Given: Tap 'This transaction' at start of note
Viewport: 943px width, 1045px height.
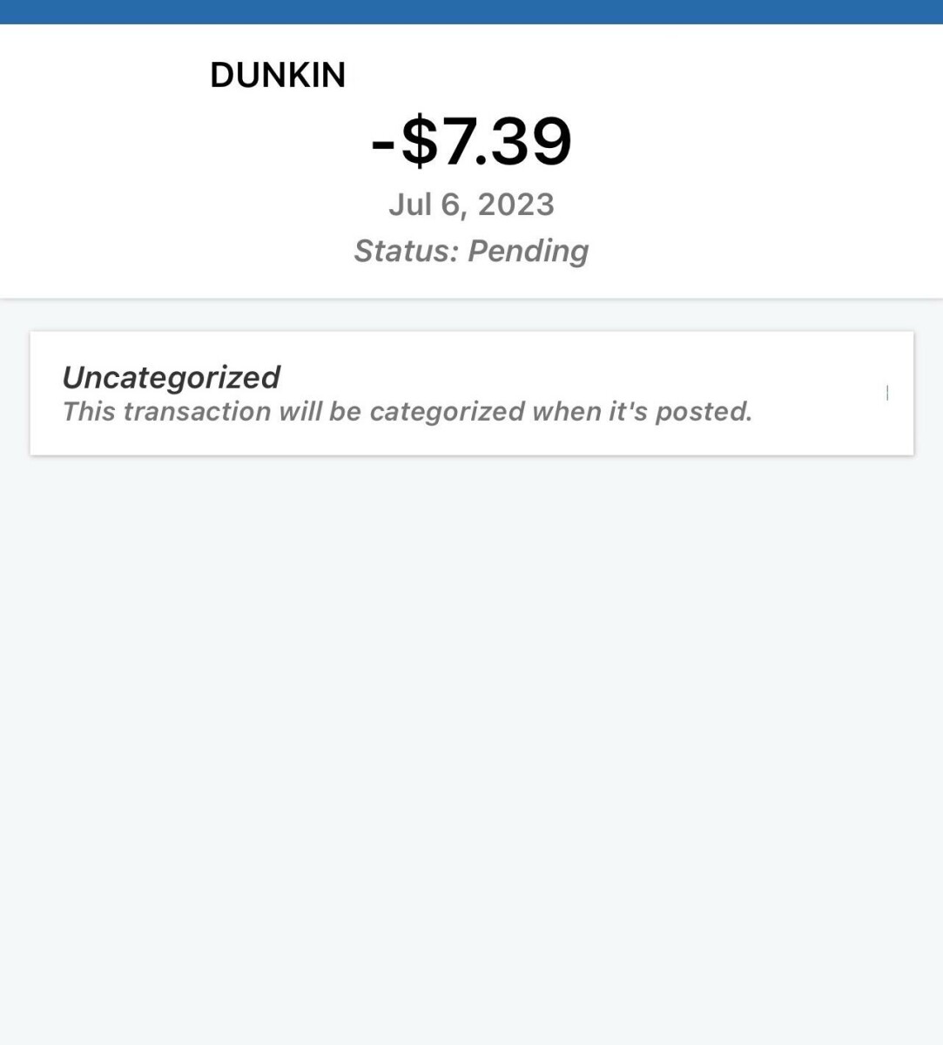Looking at the screenshot, I should pos(166,411).
